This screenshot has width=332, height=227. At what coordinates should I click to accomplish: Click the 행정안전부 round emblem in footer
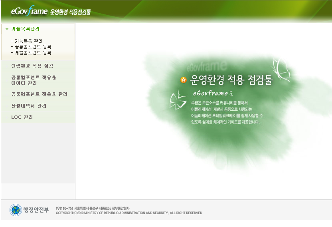coord(16,210)
